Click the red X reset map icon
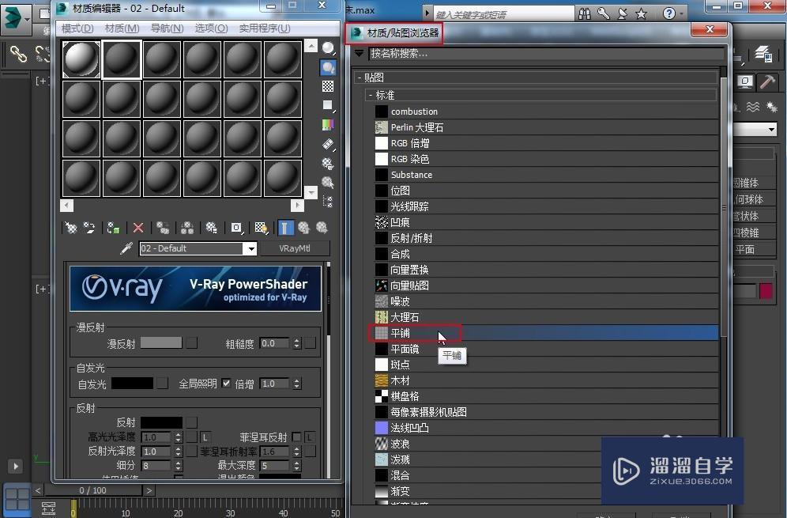Screen dimensions: 787x518 (x=138, y=228)
